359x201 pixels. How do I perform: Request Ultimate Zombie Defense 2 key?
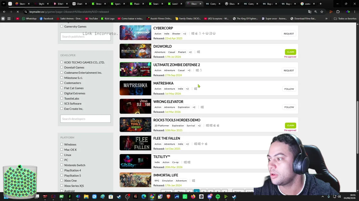point(289,70)
